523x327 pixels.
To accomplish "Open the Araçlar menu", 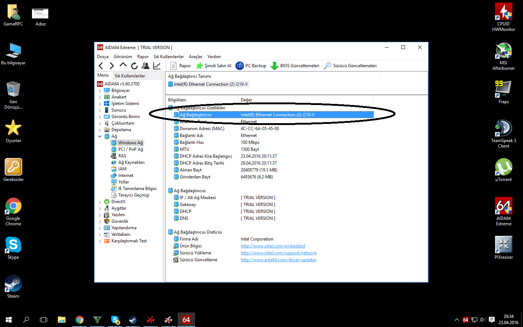I will [x=195, y=57].
